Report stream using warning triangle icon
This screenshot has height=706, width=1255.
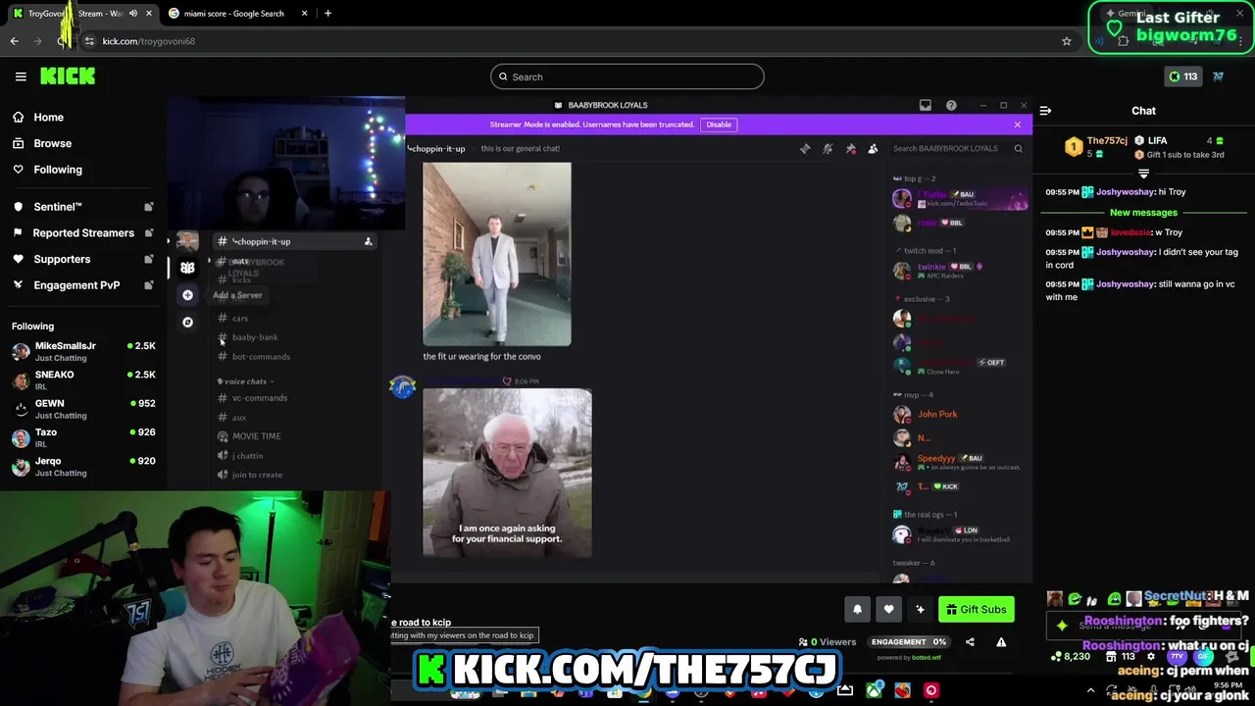1001,642
